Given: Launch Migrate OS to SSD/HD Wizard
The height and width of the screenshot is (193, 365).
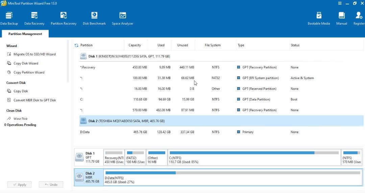Looking at the screenshot, I should click(34, 54).
